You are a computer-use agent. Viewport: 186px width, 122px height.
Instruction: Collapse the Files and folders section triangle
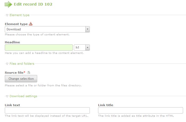[x=7, y=64]
